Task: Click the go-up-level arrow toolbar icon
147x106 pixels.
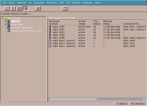Action: [38, 8]
